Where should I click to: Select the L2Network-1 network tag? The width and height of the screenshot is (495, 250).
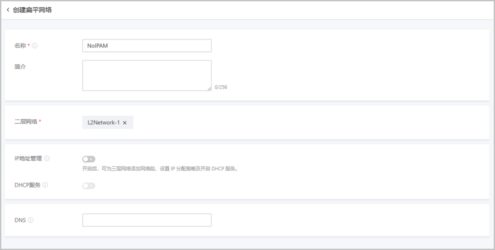coord(104,123)
